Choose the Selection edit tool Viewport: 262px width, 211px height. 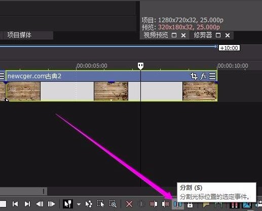[x=100, y=204]
